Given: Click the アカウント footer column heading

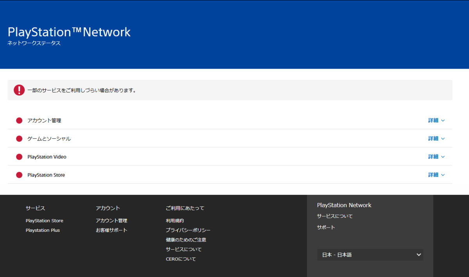Looking at the screenshot, I should (x=108, y=208).
